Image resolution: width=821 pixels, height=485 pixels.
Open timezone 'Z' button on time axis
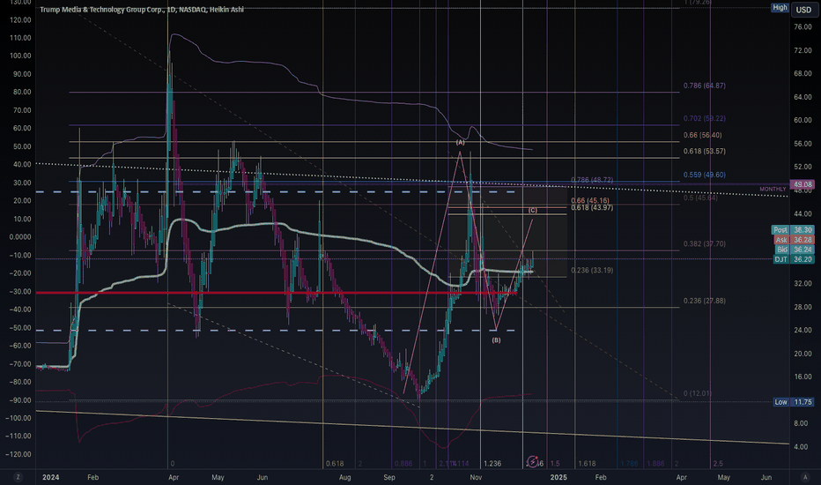18,477
